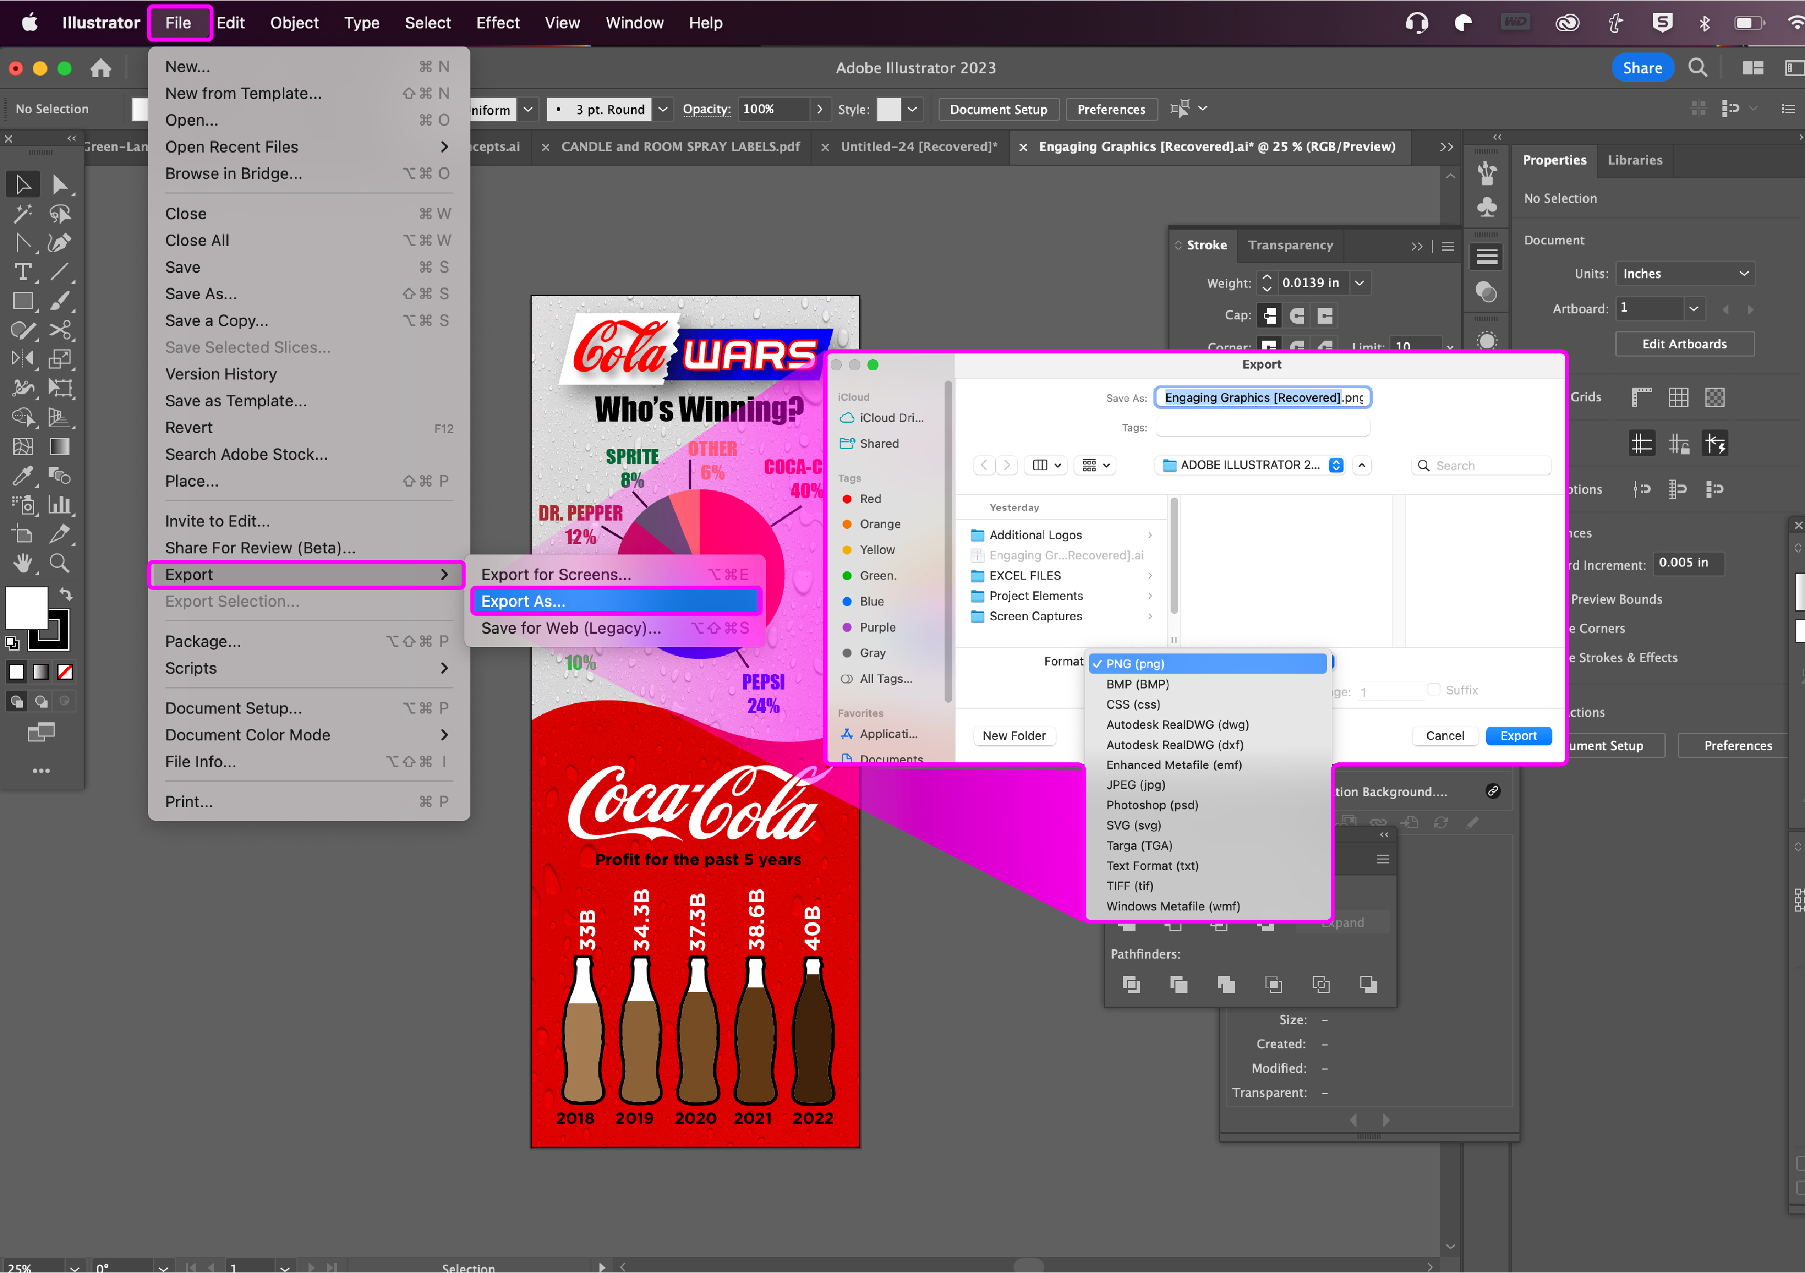Expand the stroke Weight dropdown arrow
The width and height of the screenshot is (1805, 1273).
tap(1359, 283)
